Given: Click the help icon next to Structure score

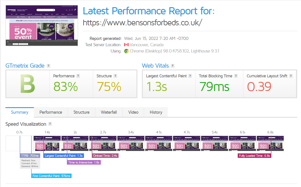Looking at the screenshot, I should tap(115, 76).
